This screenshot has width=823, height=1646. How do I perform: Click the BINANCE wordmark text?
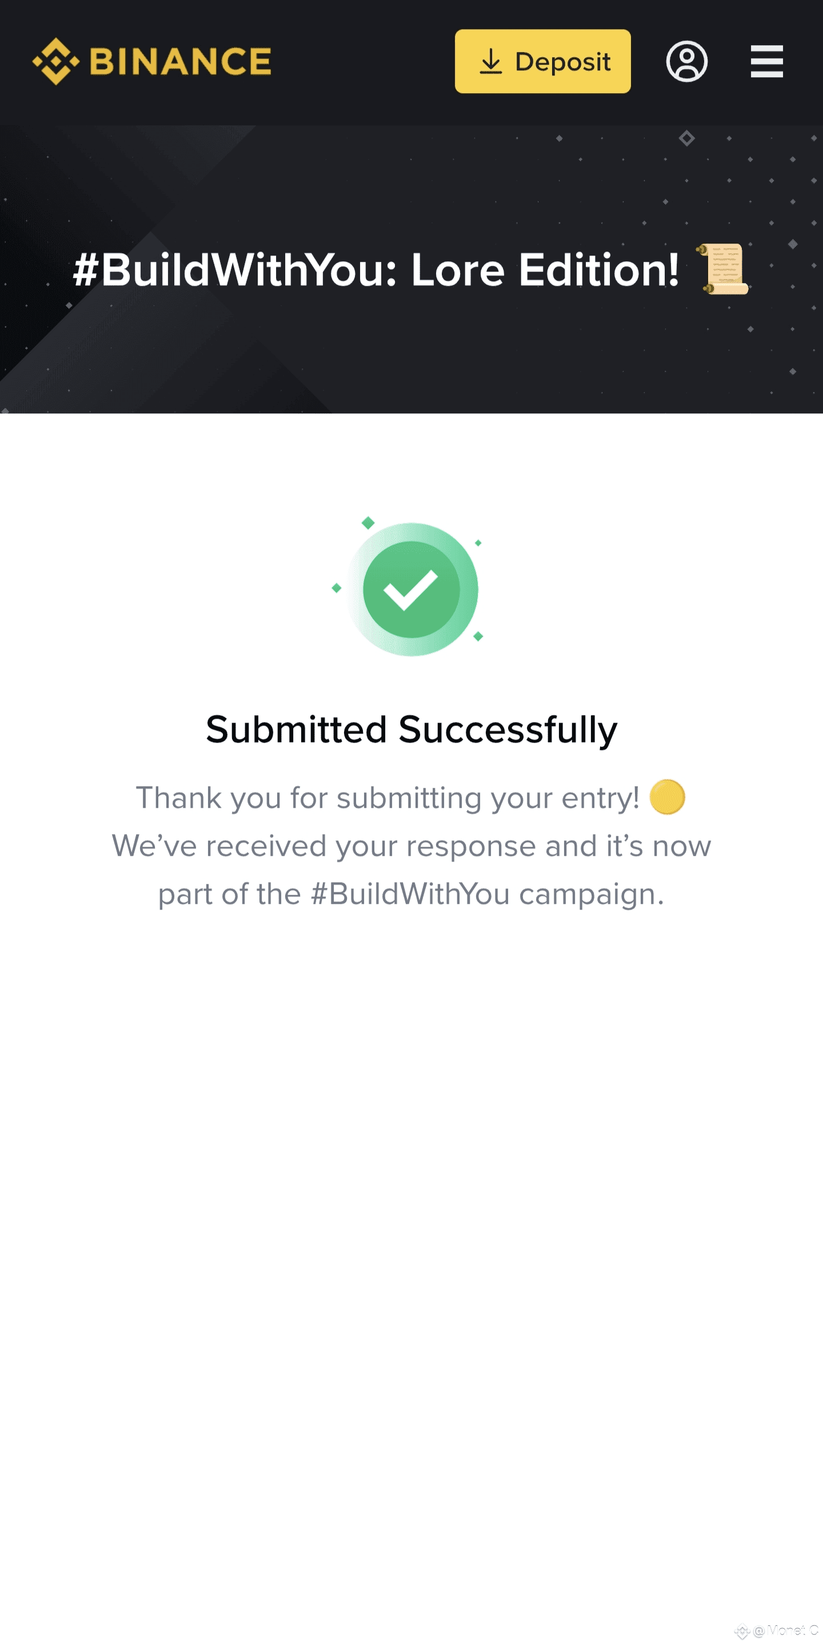click(x=181, y=61)
